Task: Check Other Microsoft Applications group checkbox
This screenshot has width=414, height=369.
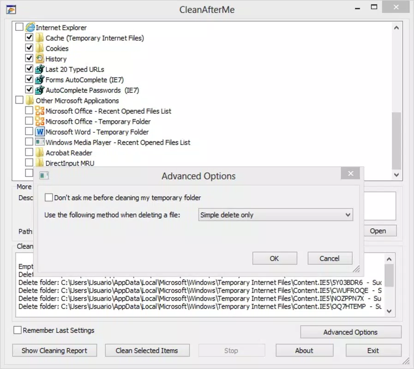Action: [19, 100]
